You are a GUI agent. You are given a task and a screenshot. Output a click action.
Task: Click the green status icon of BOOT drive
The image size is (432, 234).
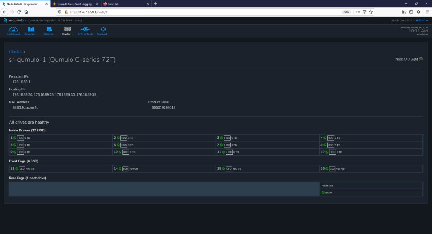tap(323, 192)
